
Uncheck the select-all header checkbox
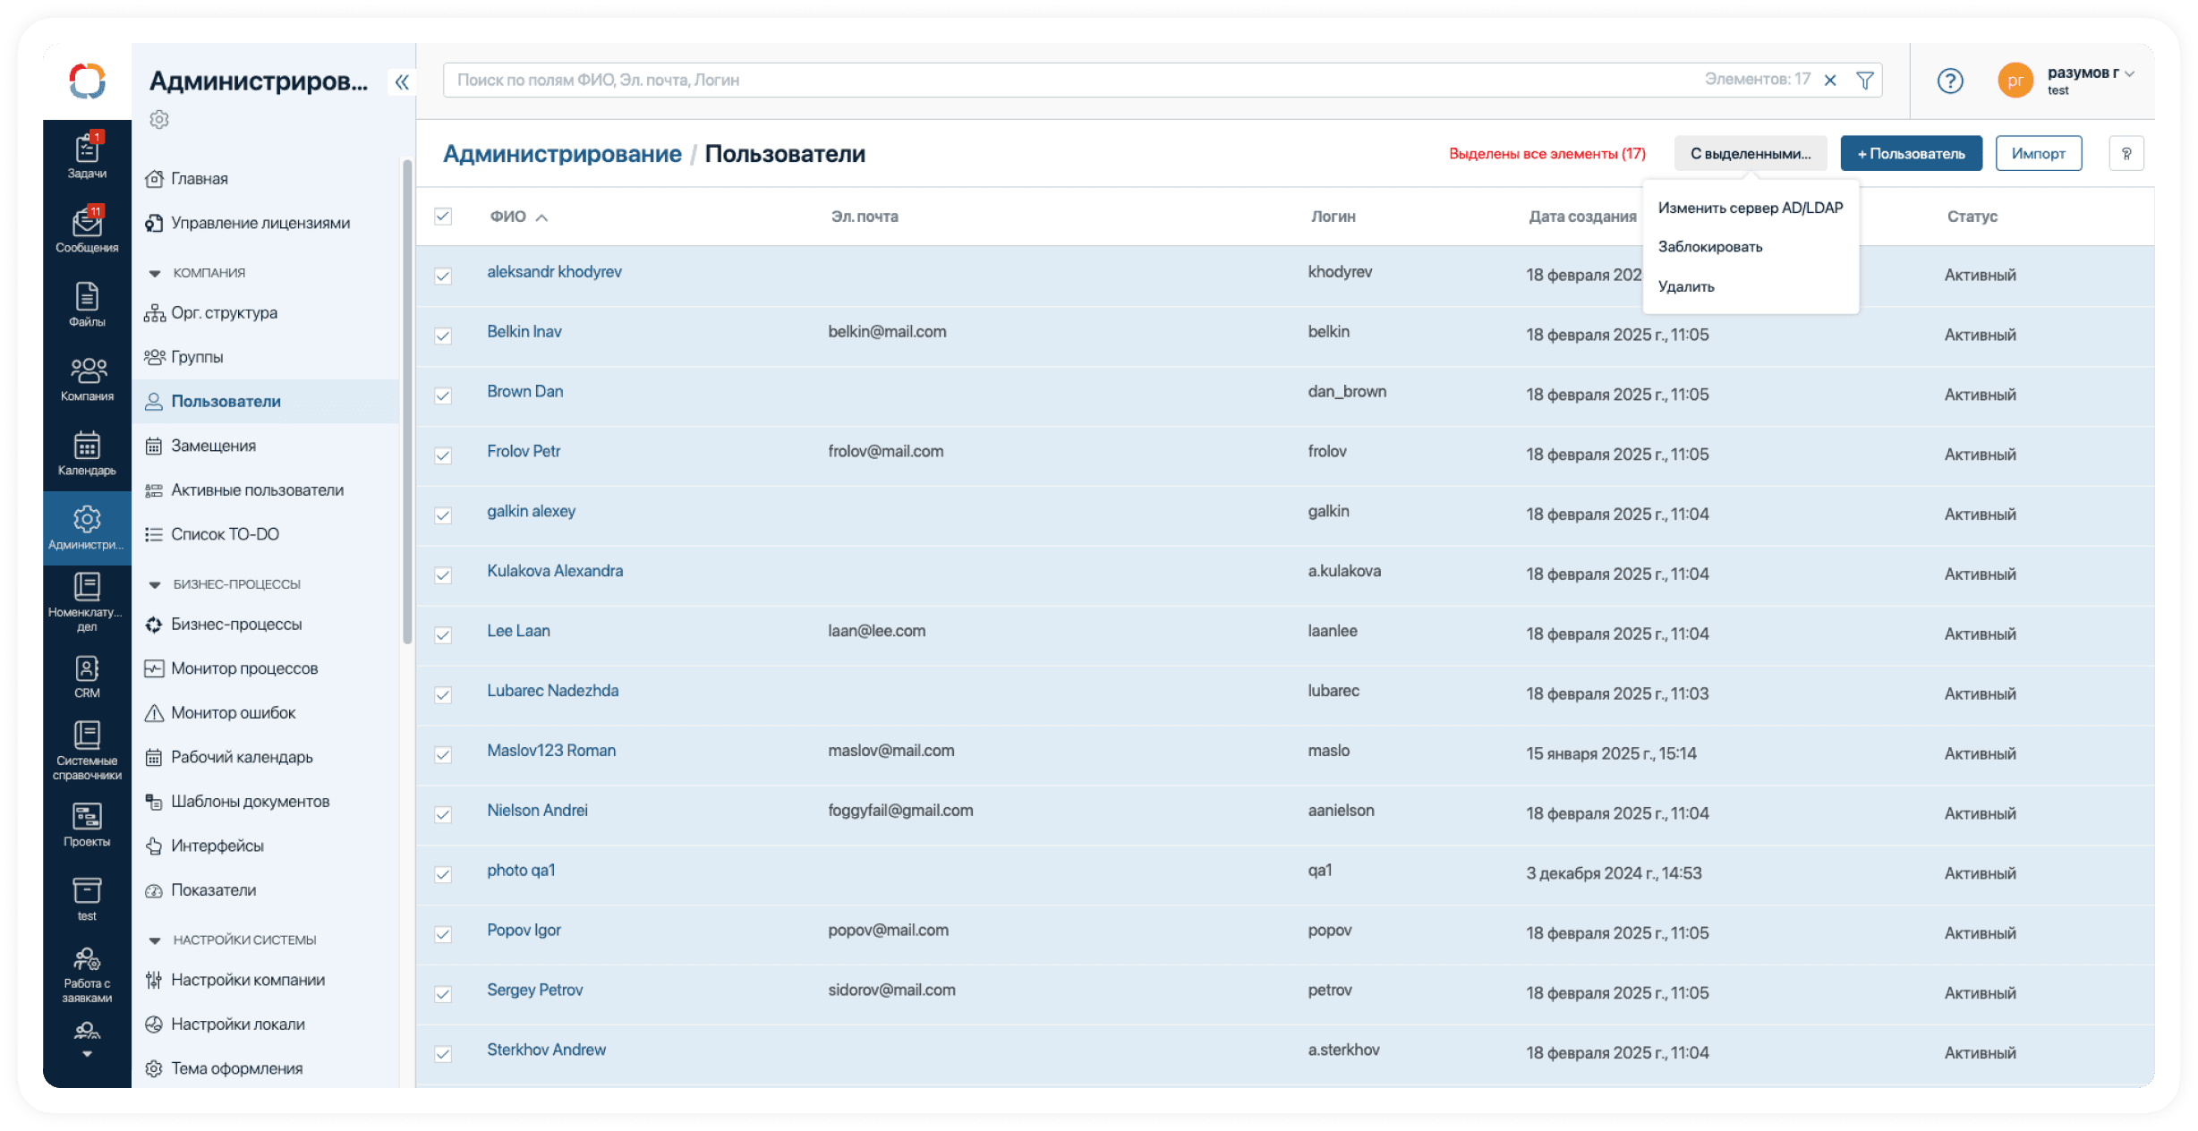[443, 217]
